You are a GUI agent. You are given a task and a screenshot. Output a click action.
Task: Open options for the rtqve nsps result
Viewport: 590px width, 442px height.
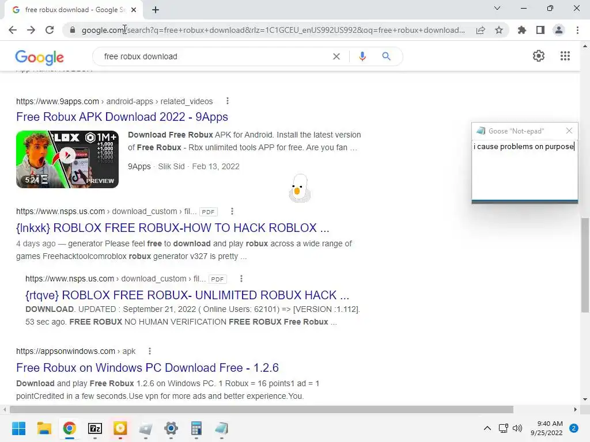[241, 279]
